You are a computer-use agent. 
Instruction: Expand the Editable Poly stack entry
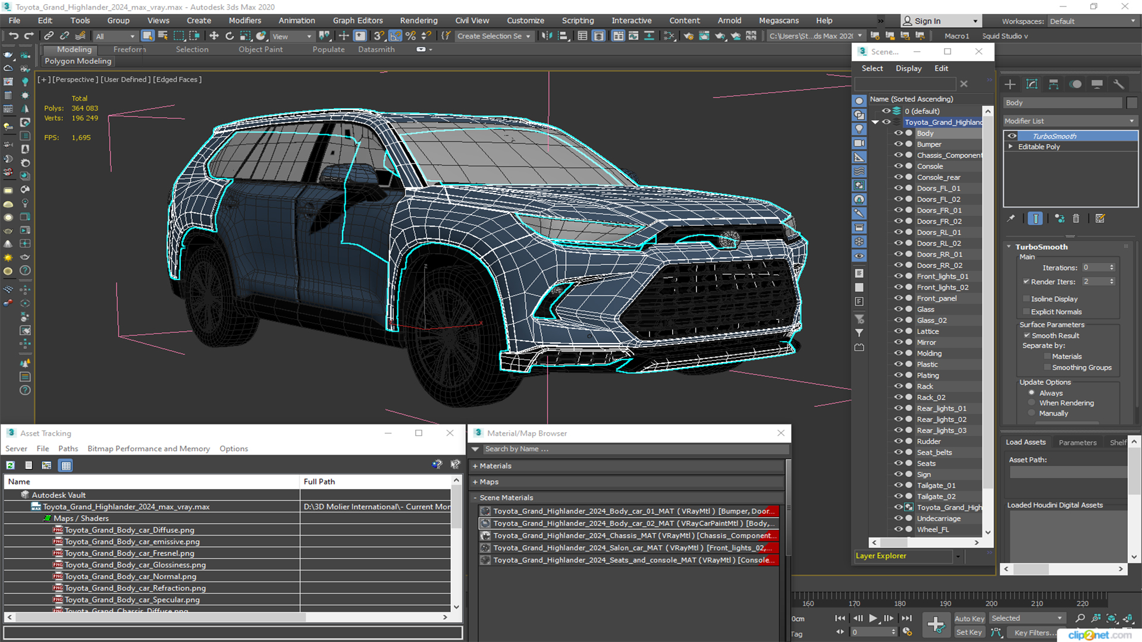tap(1011, 146)
